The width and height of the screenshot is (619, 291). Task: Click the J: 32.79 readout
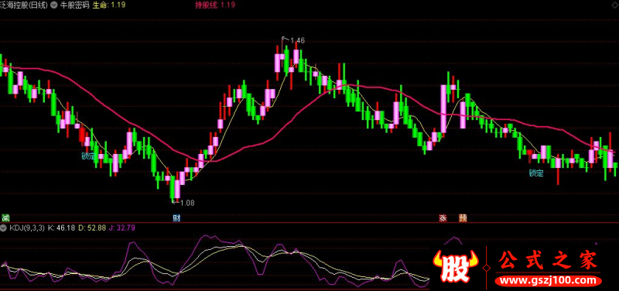(121, 228)
